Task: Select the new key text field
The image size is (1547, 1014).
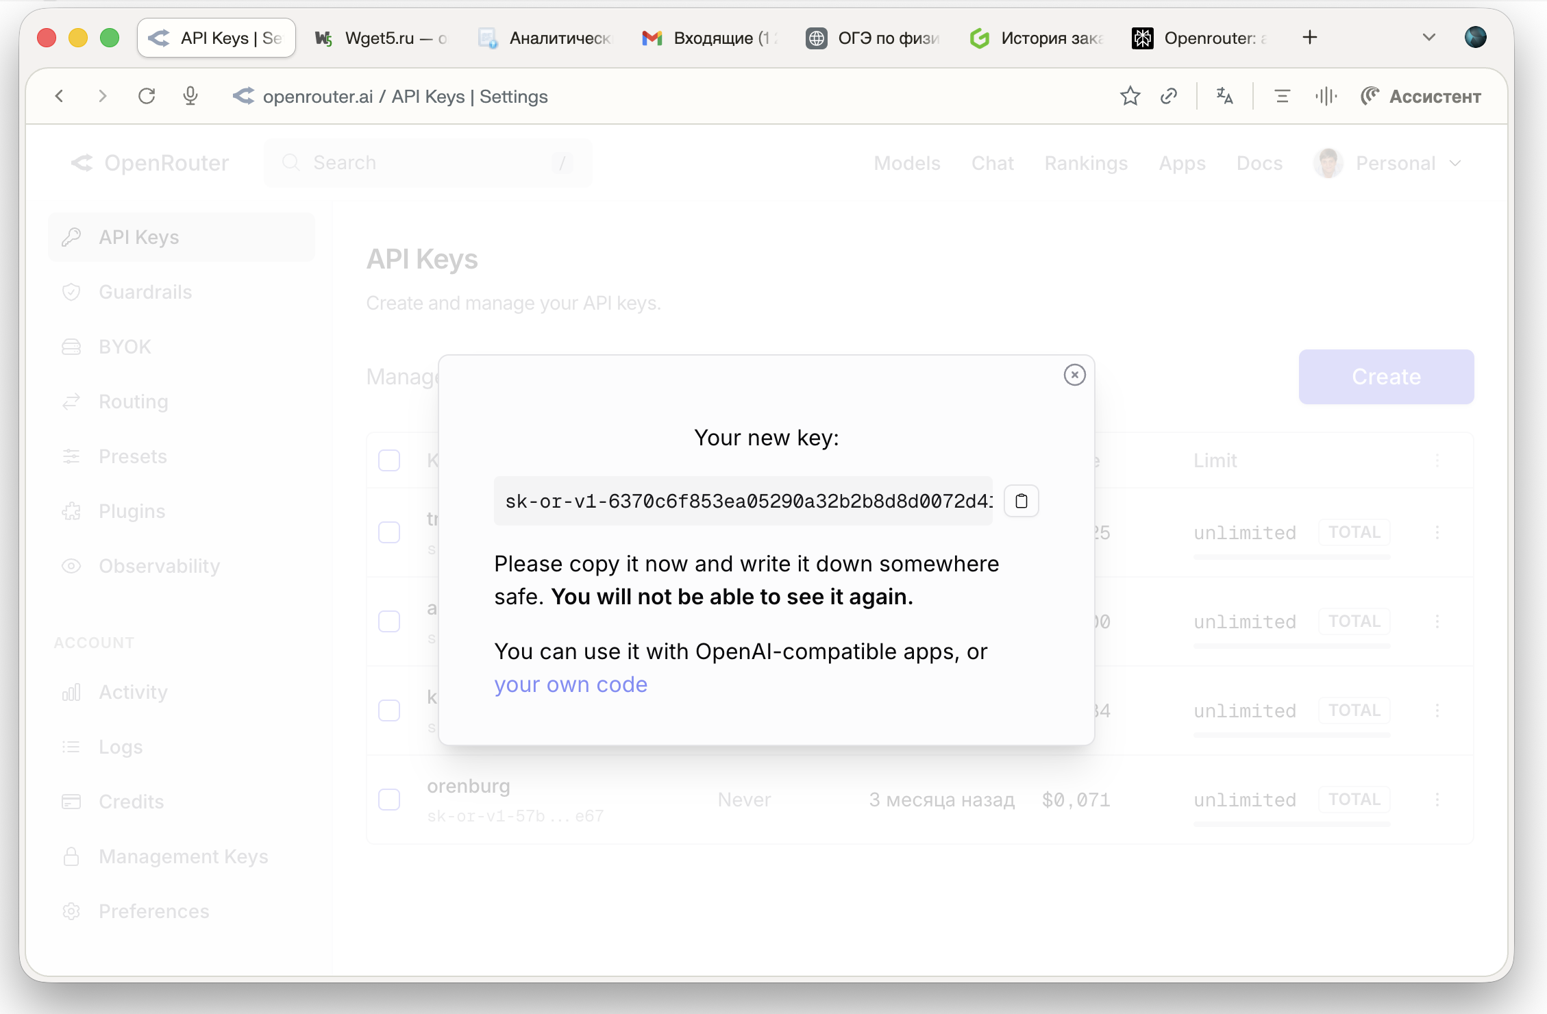Action: click(743, 501)
